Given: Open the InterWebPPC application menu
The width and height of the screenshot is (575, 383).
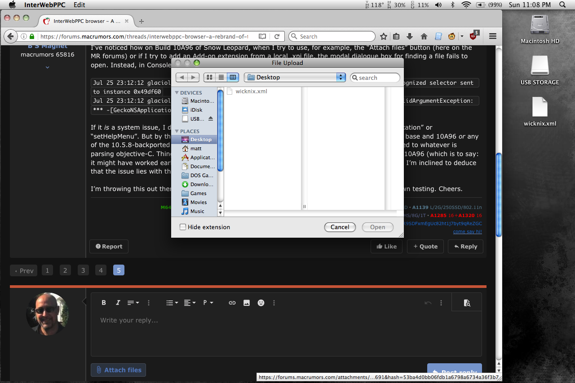Looking at the screenshot, I should click(45, 5).
